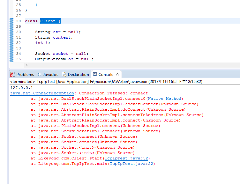This screenshot has height=184, width=240.
Task: Click the DualStackPlainSocketImpl.socketConnect trace line
Action: pos(114,104)
